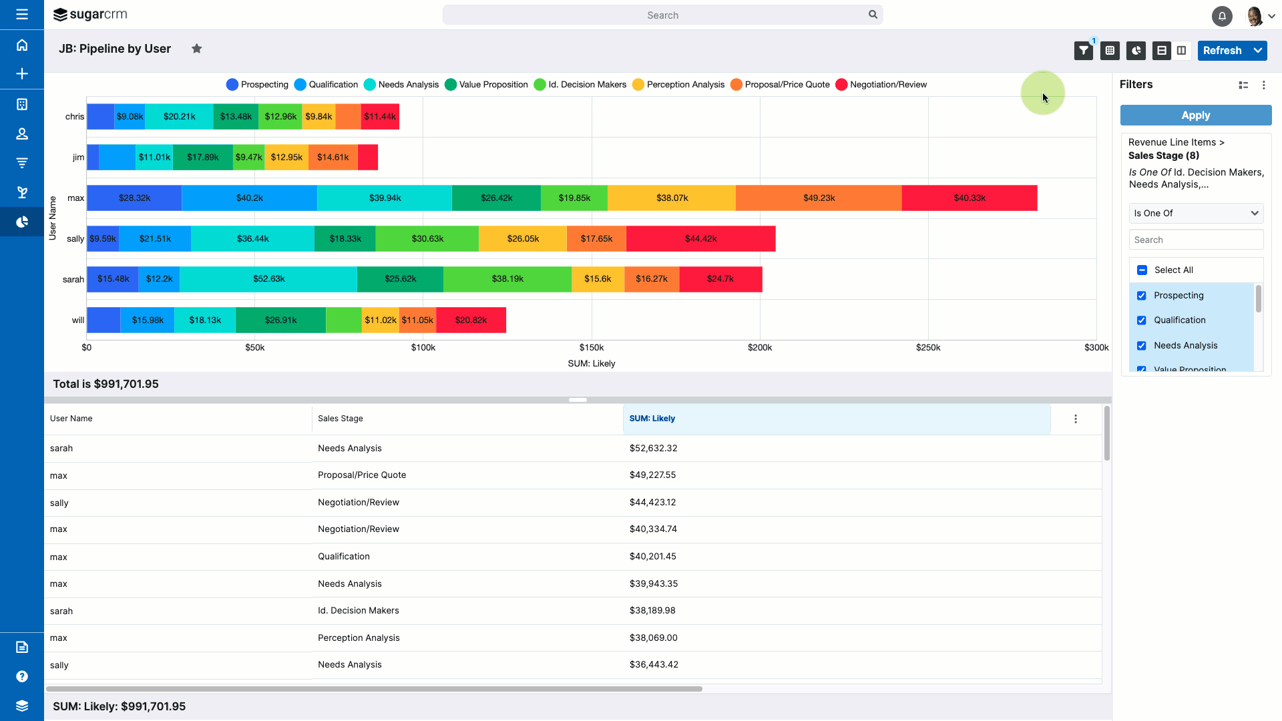Viewport: 1282px width, 721px height.
Task: Uncheck the Prospecting checkbox
Action: 1142,296
